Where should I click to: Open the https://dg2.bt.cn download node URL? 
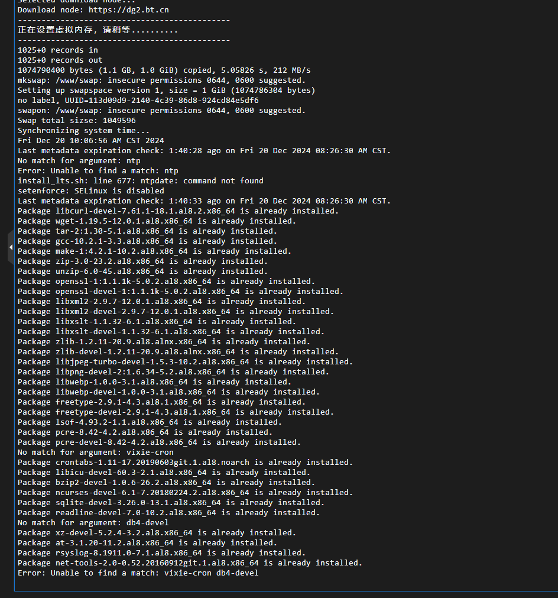click(x=128, y=10)
